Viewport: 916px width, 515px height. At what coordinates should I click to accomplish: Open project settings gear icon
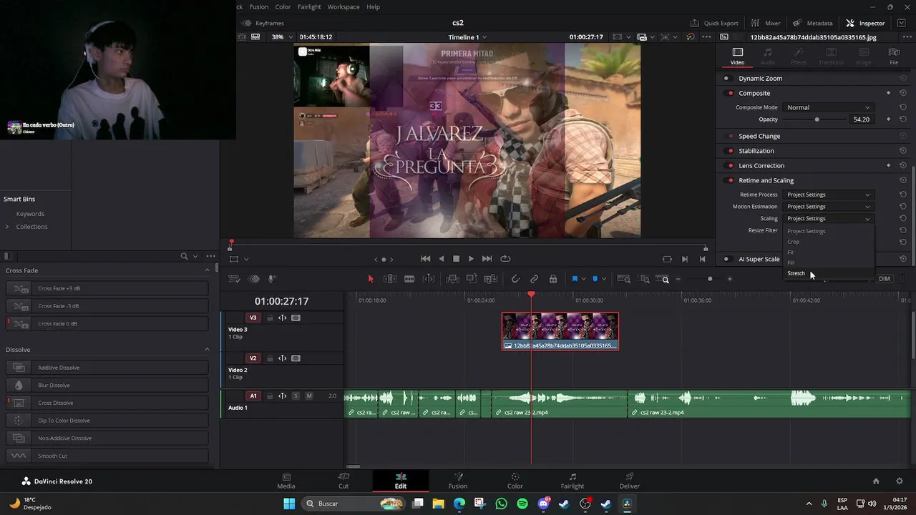click(900, 481)
